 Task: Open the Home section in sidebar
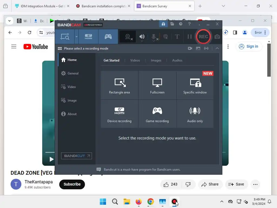[x=77, y=60]
